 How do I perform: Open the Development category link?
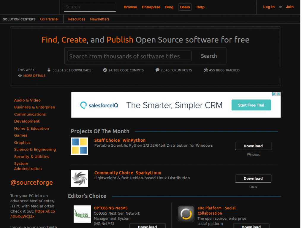click(x=27, y=121)
